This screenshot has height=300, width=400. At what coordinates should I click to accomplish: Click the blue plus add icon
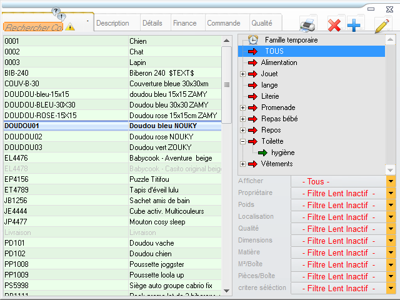[x=354, y=25]
